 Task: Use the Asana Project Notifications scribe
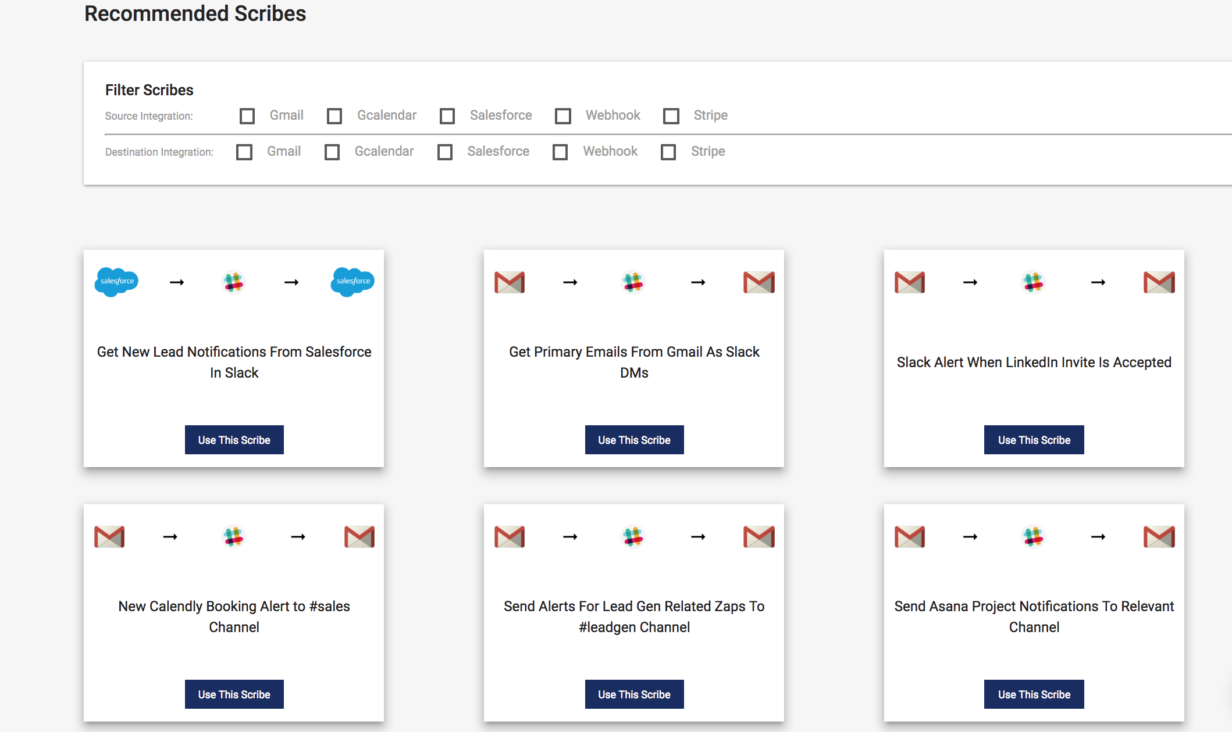click(1034, 694)
